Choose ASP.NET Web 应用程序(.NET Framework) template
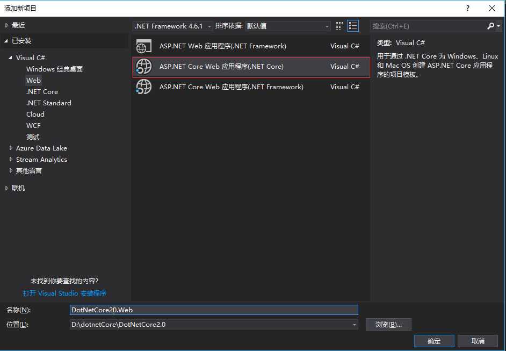 pyautogui.click(x=251, y=46)
